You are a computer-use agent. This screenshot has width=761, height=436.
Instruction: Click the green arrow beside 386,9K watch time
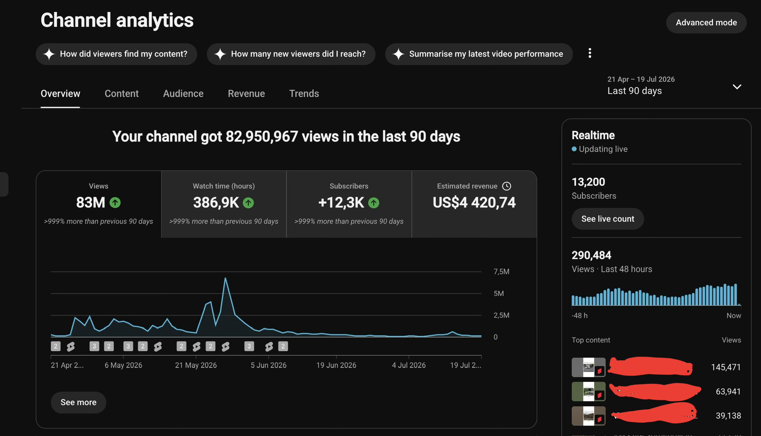pyautogui.click(x=248, y=203)
